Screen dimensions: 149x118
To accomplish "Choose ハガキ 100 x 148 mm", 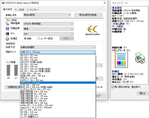I will tap(58, 73).
